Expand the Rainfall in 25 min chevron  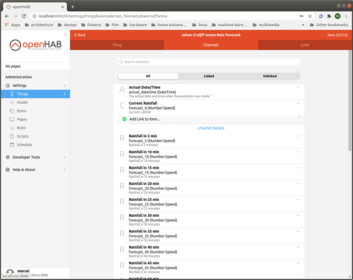pyautogui.click(x=299, y=200)
